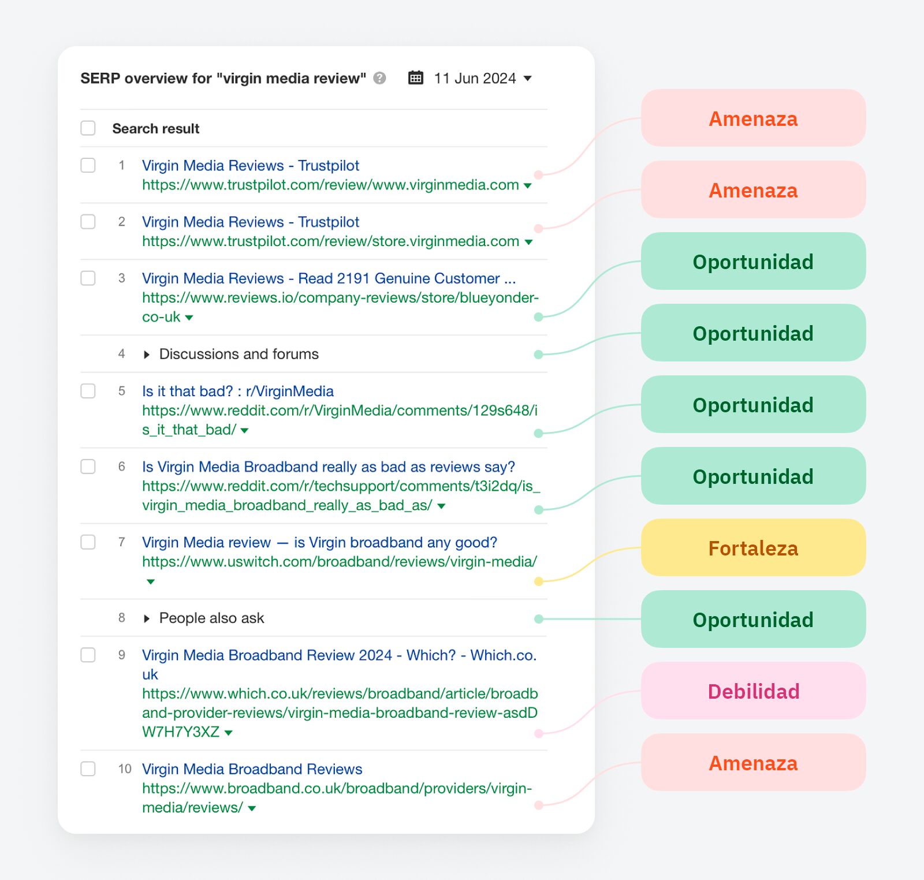Tick the checkbox for result 10
This screenshot has width=924, height=880.
88,769
